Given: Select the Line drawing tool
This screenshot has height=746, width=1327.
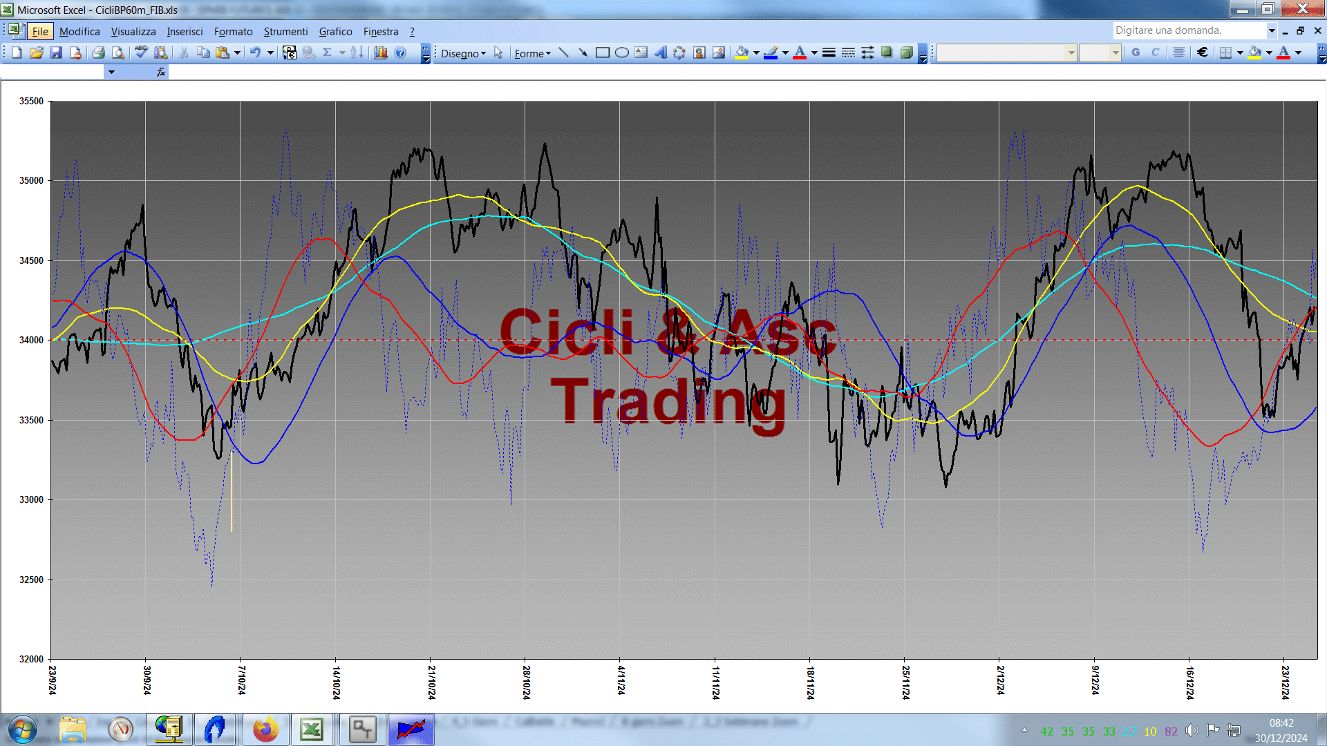Looking at the screenshot, I should pyautogui.click(x=563, y=52).
